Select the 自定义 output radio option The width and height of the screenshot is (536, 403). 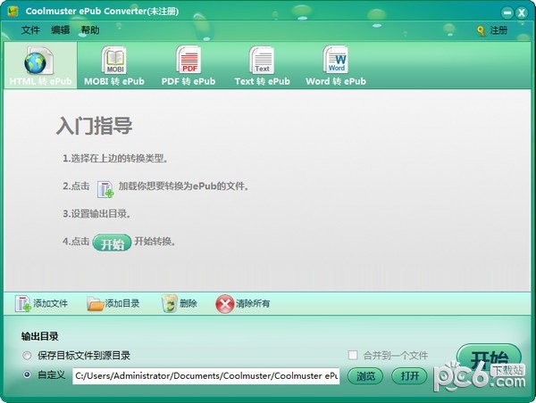(x=27, y=374)
